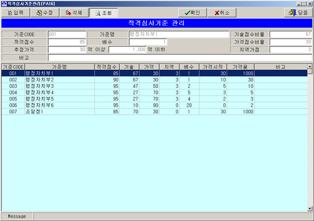Cancel using the 취소 X button
This screenshot has width=314, height=221.
click(x=222, y=13)
